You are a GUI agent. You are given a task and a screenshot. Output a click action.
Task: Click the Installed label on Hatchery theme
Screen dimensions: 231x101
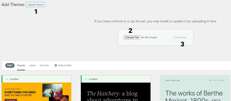93,79
